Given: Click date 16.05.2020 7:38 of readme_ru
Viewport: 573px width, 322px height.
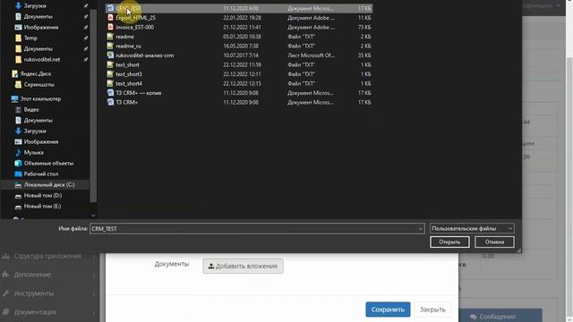Looking at the screenshot, I should pos(241,46).
